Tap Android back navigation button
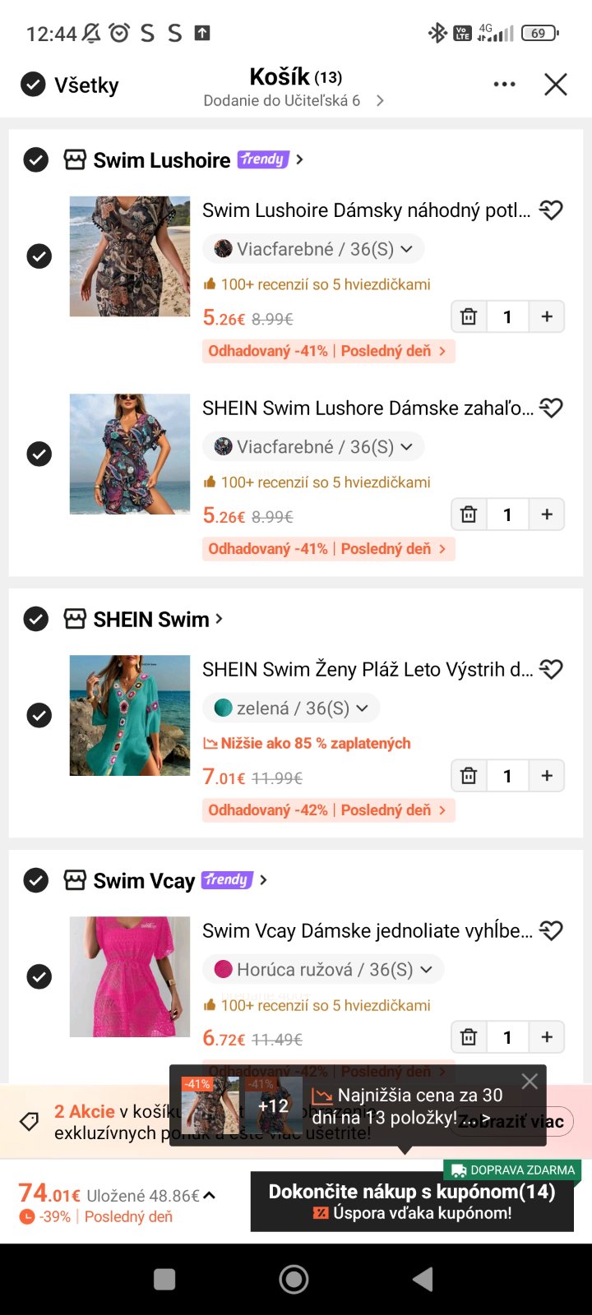Image resolution: width=592 pixels, height=1315 pixels. click(423, 1279)
